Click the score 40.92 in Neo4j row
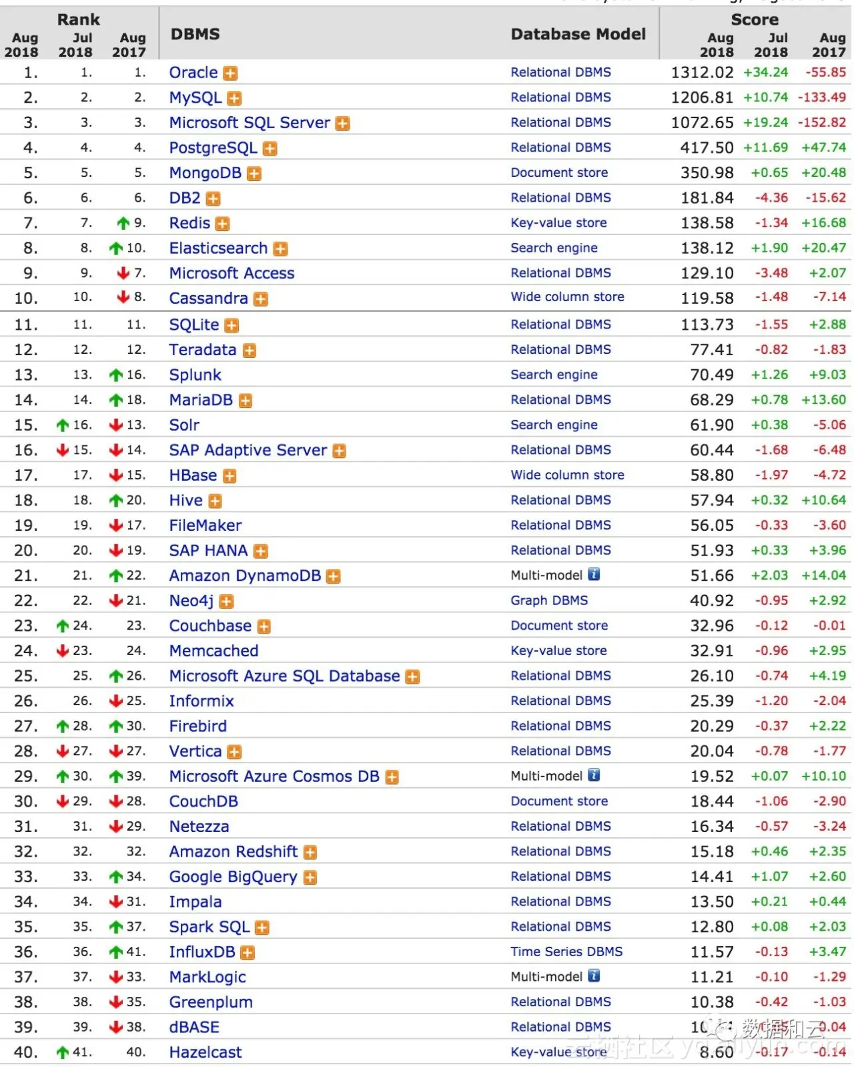This screenshot has height=1067, width=854. 712,601
